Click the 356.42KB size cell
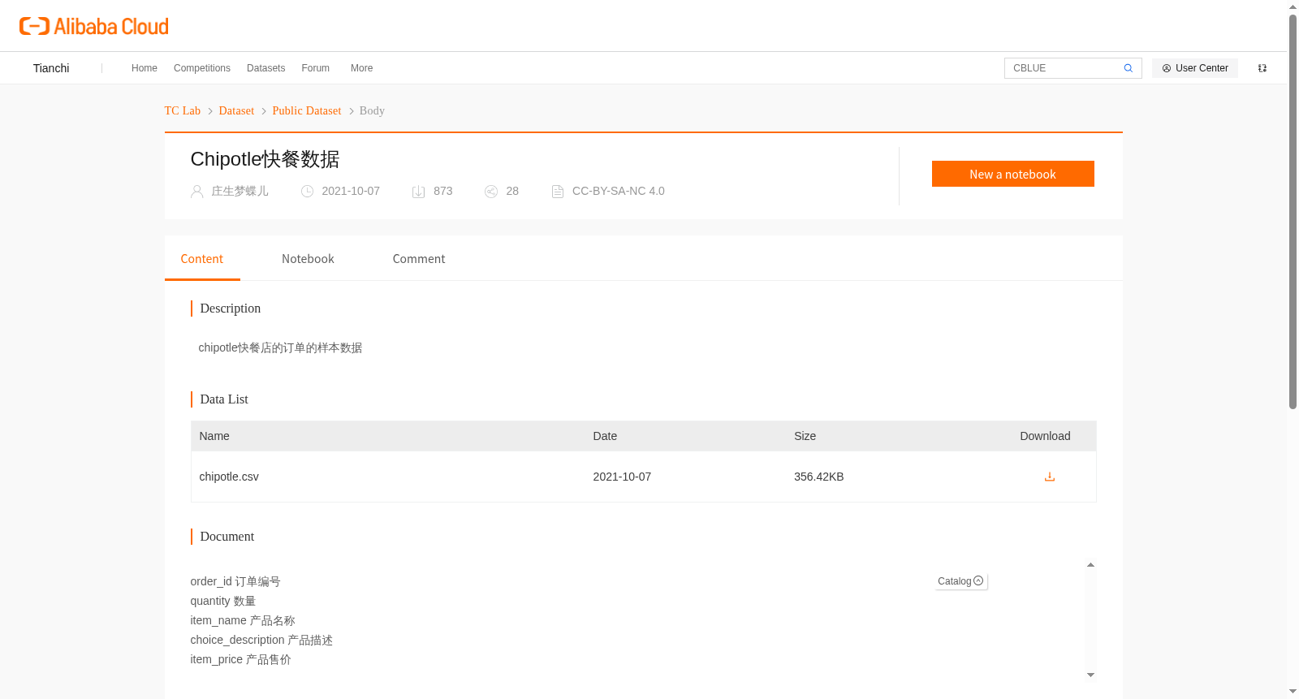This screenshot has width=1299, height=699. [819, 477]
